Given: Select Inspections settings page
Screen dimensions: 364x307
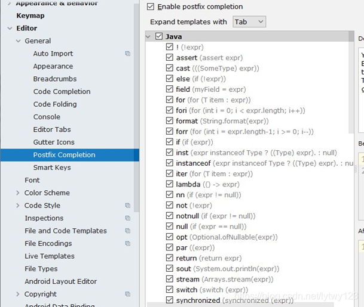Looking at the screenshot, I should click(44, 218).
